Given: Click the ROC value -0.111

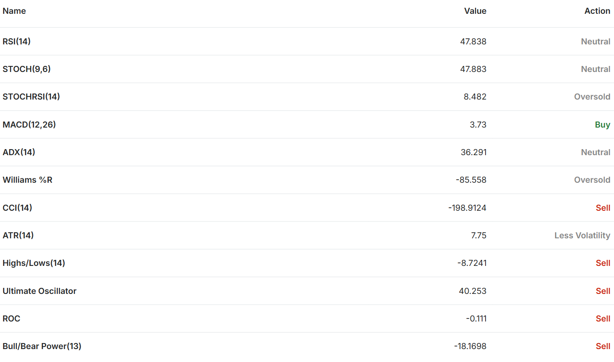Looking at the screenshot, I should click(x=476, y=318).
